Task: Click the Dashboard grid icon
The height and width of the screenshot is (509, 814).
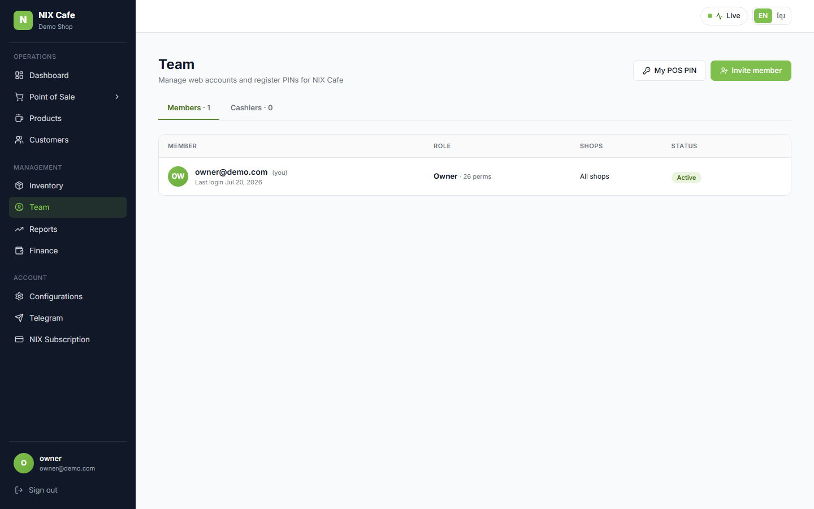Action: [x=19, y=75]
